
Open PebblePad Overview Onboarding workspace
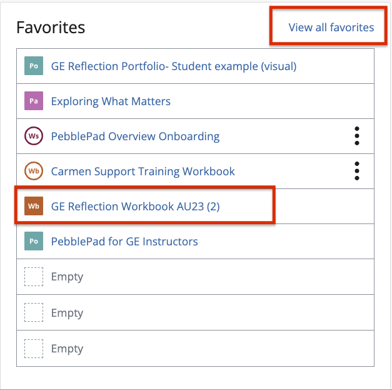pos(135,136)
